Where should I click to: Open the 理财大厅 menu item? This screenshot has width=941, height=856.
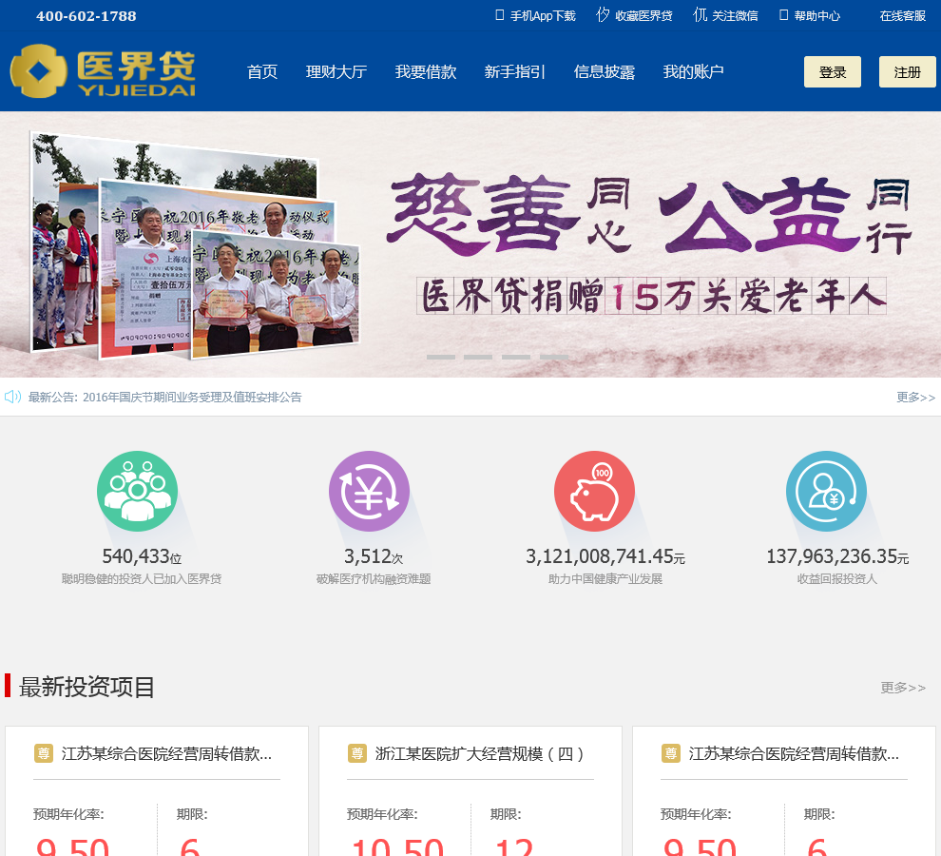pyautogui.click(x=336, y=72)
